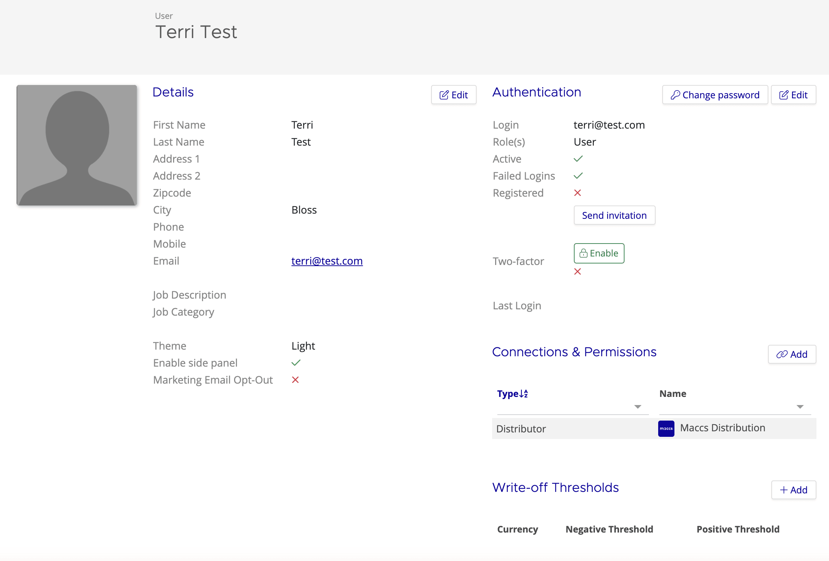
Task: Expand the Connections & Permissions section header
Action: (x=574, y=351)
